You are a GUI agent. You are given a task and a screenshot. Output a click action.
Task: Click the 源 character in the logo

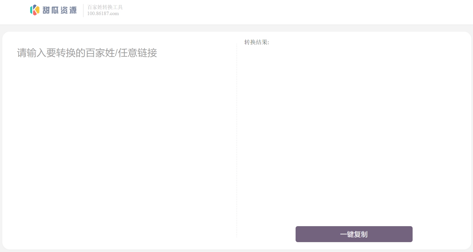(x=73, y=10)
